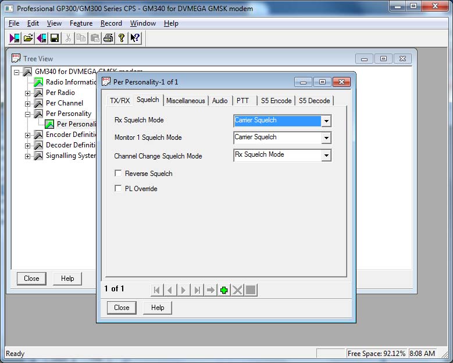
Task: Enable the PL Override checkbox
Action: pos(118,188)
